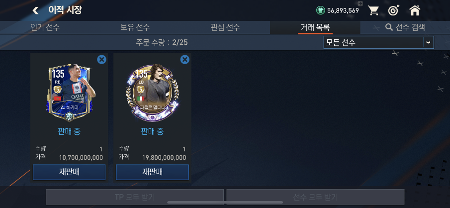Select the 거래 목록 tab

tap(315, 27)
